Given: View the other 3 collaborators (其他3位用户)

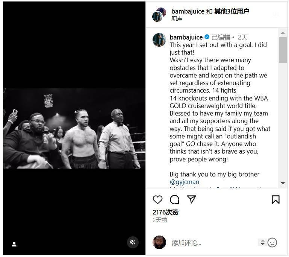Looking at the screenshot, I should [232, 11].
